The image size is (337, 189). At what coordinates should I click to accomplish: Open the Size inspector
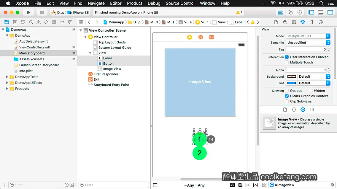point(312,22)
